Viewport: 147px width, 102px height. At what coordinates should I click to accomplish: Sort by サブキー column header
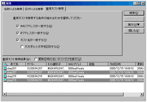tap(36, 64)
